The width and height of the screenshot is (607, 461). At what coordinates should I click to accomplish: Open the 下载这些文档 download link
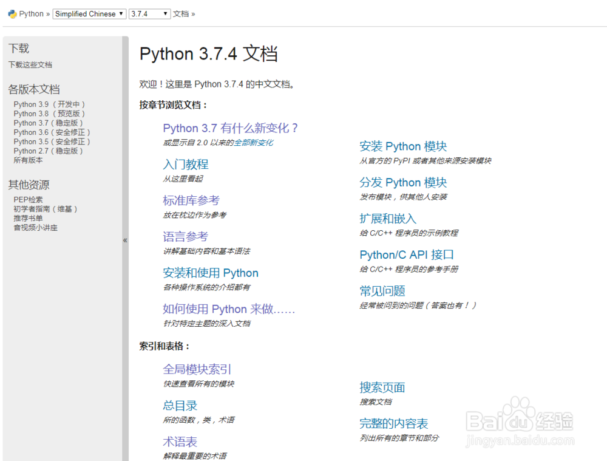pyautogui.click(x=30, y=65)
